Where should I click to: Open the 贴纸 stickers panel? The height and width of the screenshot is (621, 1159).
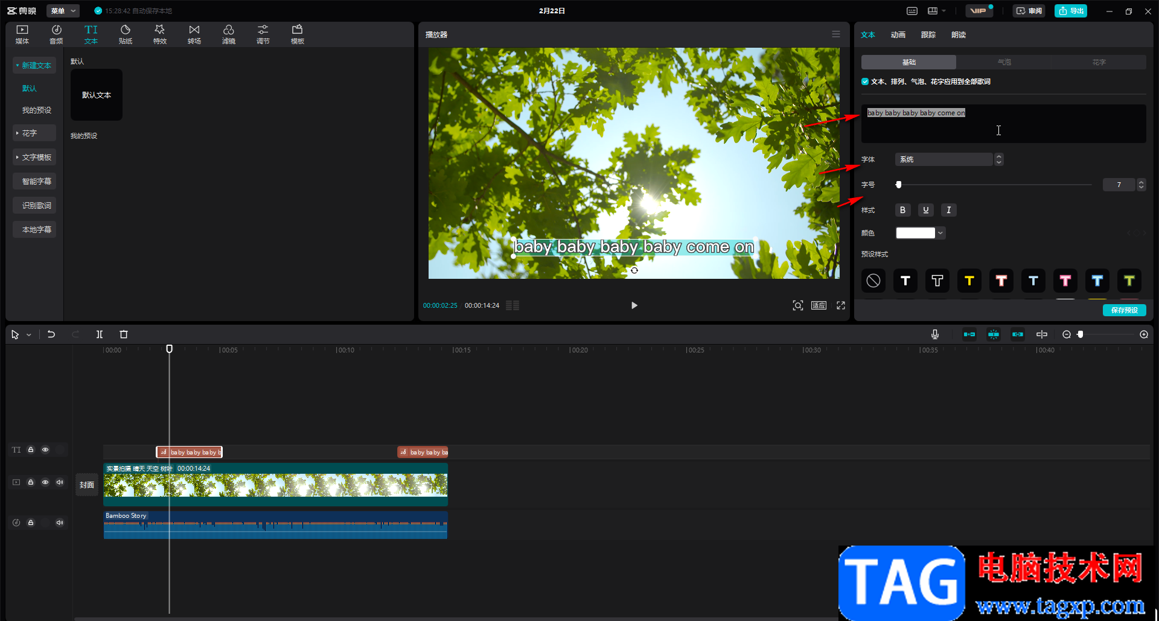[126, 34]
